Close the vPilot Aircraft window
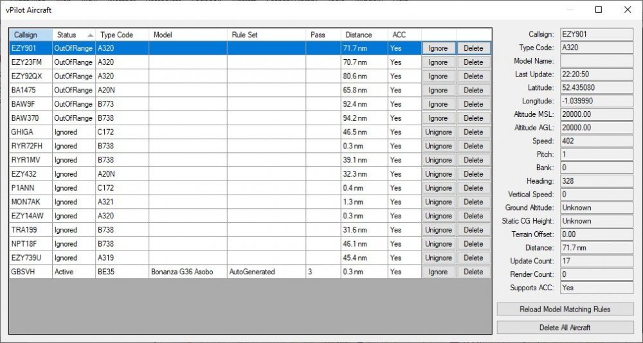Image resolution: width=643 pixels, height=343 pixels. coord(628,10)
